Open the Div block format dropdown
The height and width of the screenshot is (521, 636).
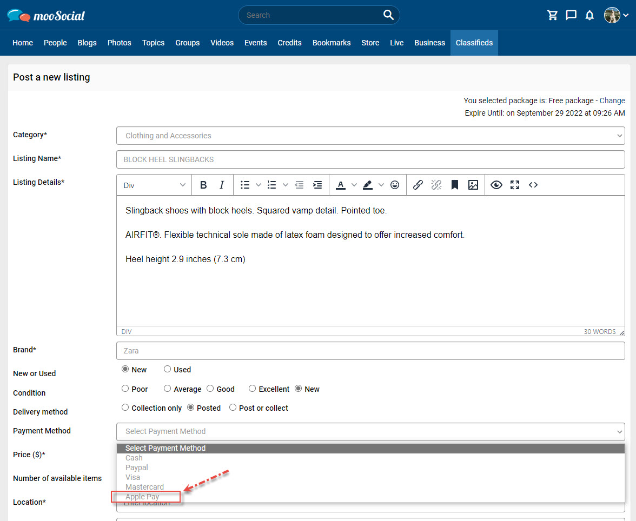click(154, 185)
